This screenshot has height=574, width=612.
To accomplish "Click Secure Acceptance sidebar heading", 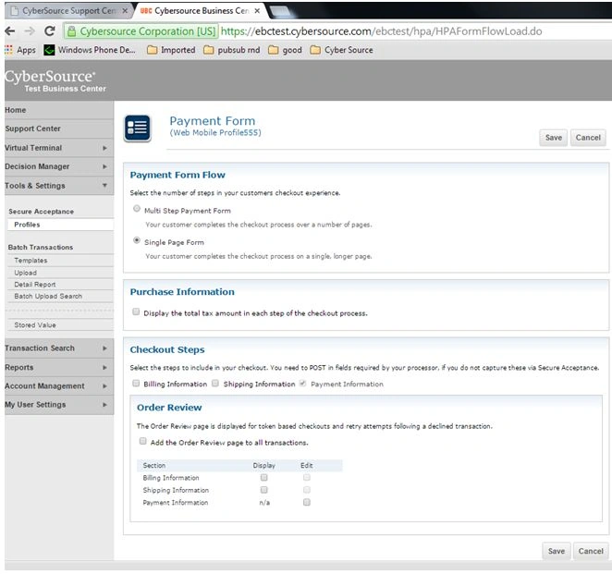I will coord(41,212).
